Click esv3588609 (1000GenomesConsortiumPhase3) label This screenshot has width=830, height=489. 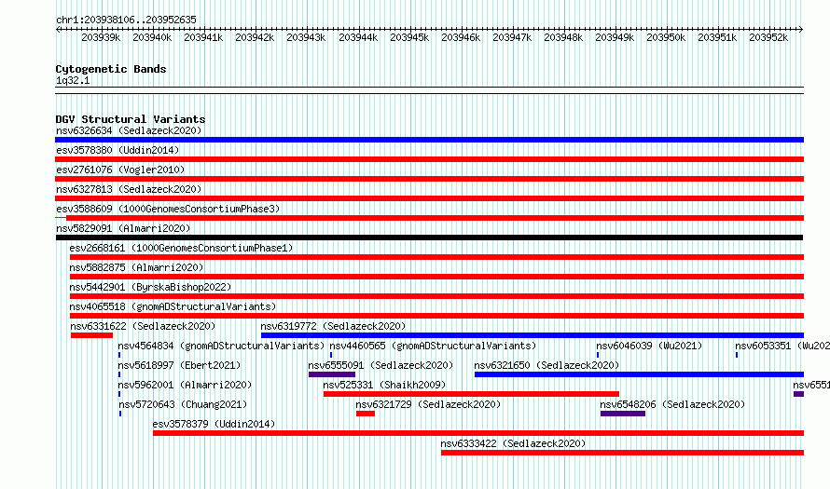(168, 209)
